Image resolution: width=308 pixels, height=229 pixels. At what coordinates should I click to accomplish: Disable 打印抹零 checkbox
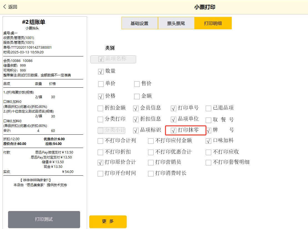coord(174,131)
